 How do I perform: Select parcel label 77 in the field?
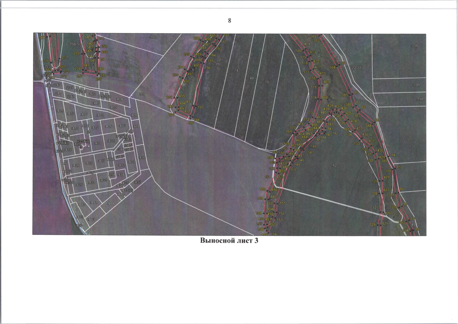(291, 103)
